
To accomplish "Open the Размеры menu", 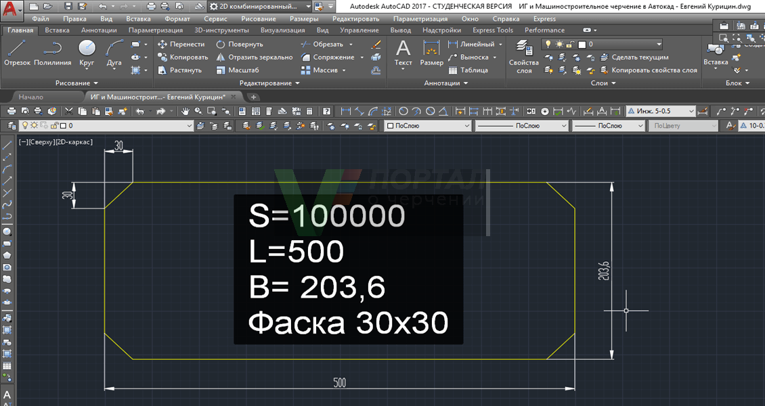I will 304,18.
